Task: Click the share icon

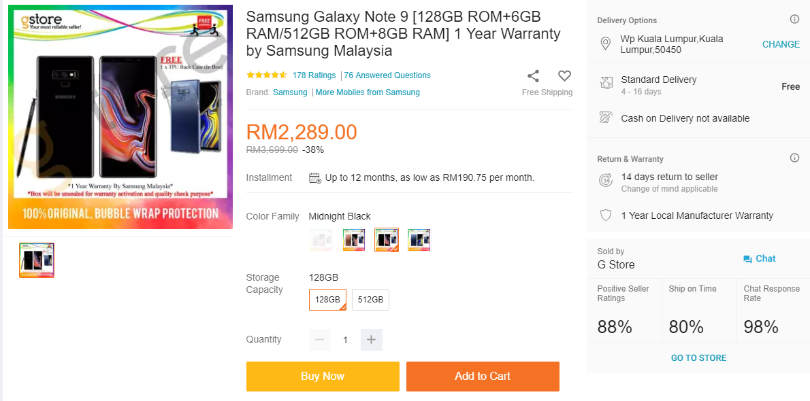Action: [534, 76]
